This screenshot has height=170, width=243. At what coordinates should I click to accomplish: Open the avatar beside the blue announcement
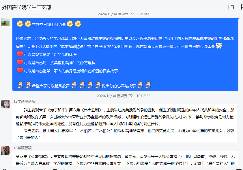tap(5, 22)
